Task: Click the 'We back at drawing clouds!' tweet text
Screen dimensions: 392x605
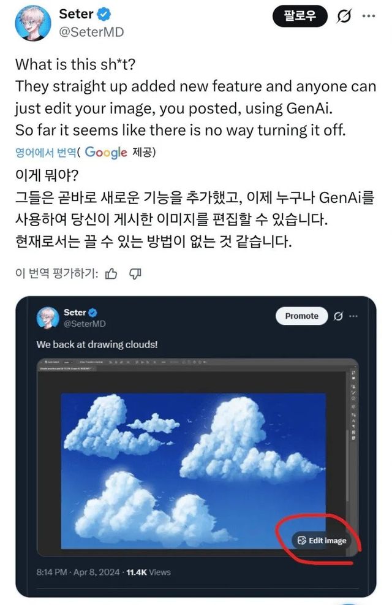Action: (x=97, y=344)
